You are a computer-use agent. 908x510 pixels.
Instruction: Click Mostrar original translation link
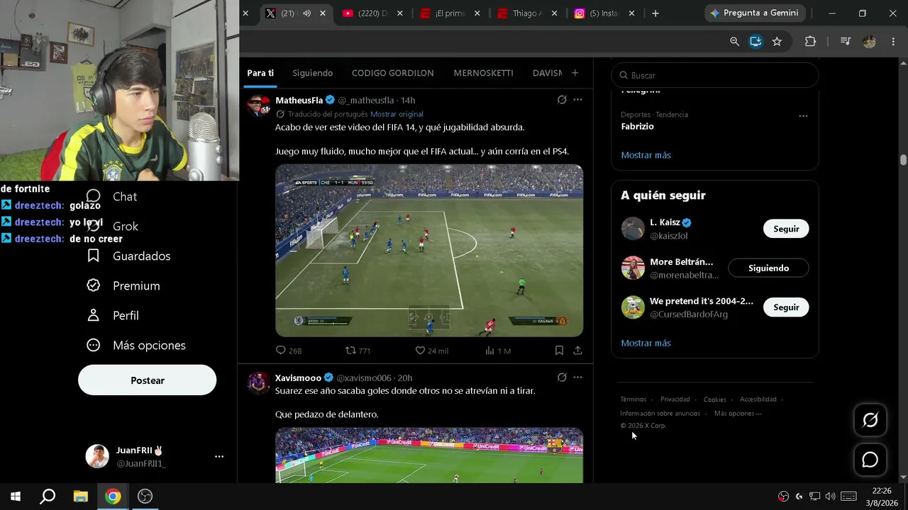tap(397, 114)
